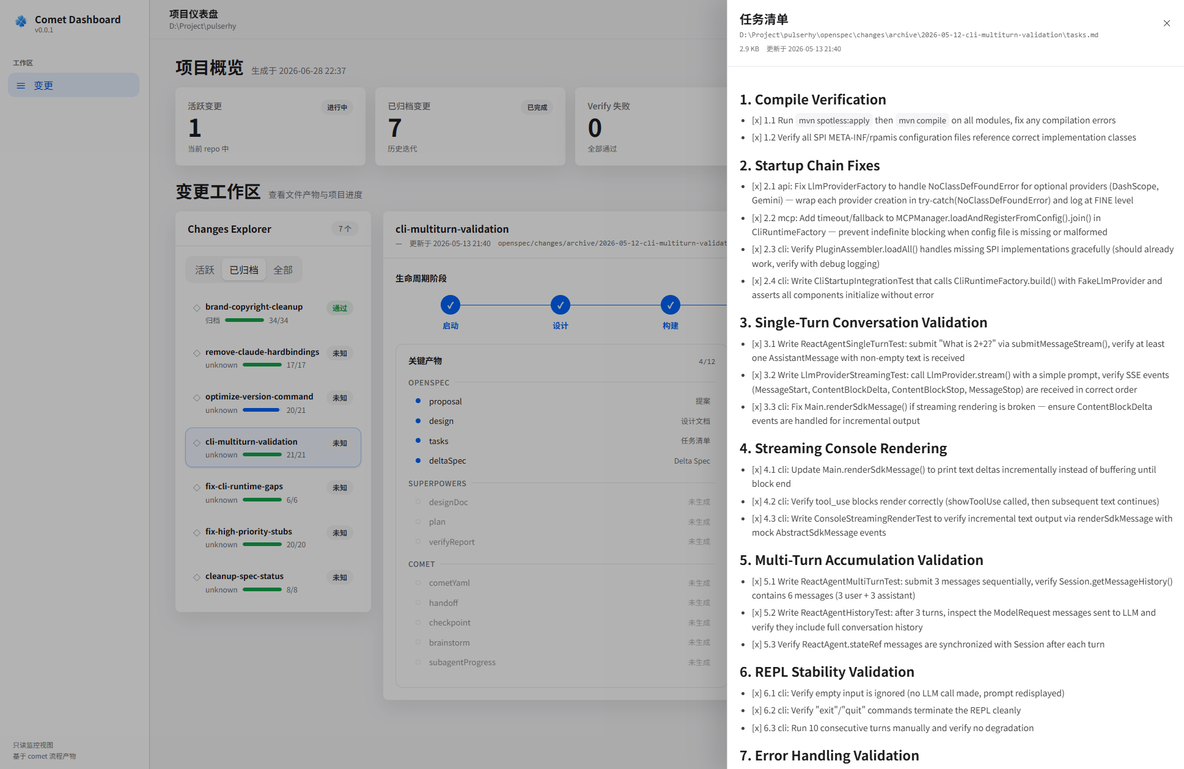The image size is (1184, 769).
Task: Open fix-cli-runtime-gaps change
Action: 273,492
